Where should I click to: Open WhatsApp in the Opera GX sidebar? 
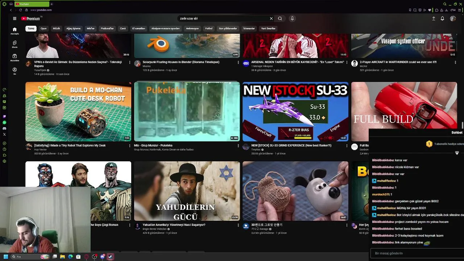(x=4, y=123)
